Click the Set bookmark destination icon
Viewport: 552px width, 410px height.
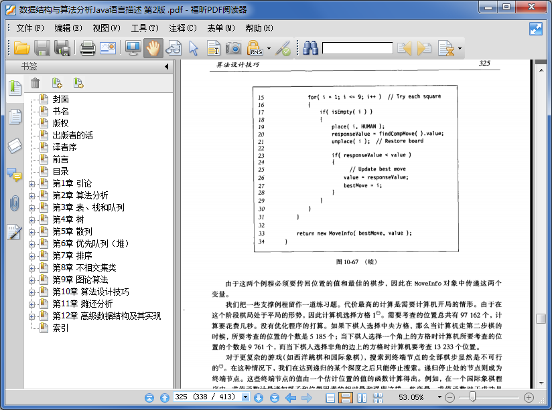pyautogui.click(x=78, y=83)
